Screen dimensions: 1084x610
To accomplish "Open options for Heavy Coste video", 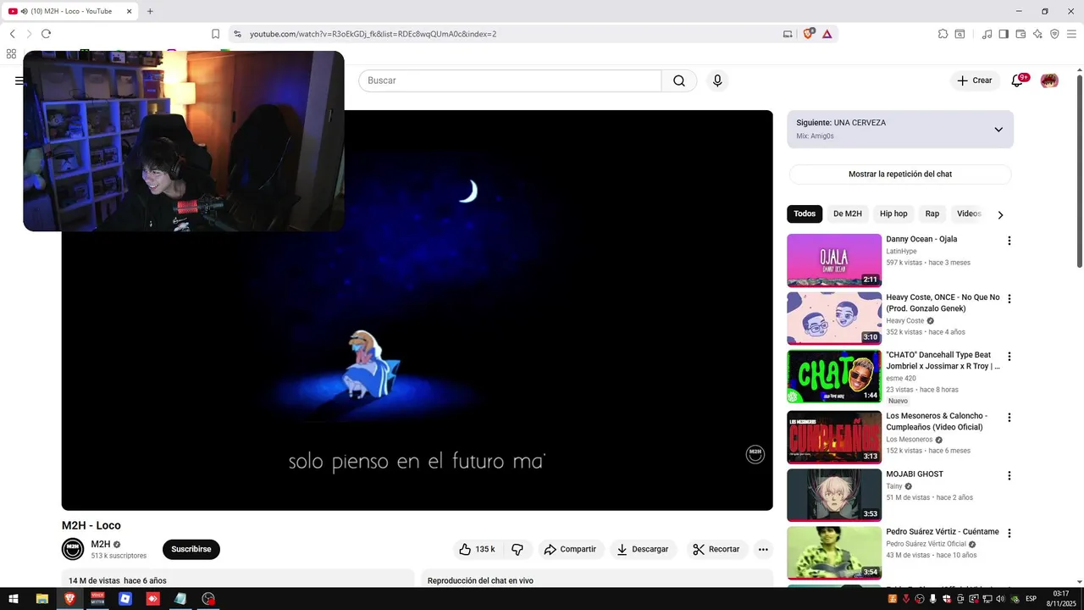I will [1009, 298].
